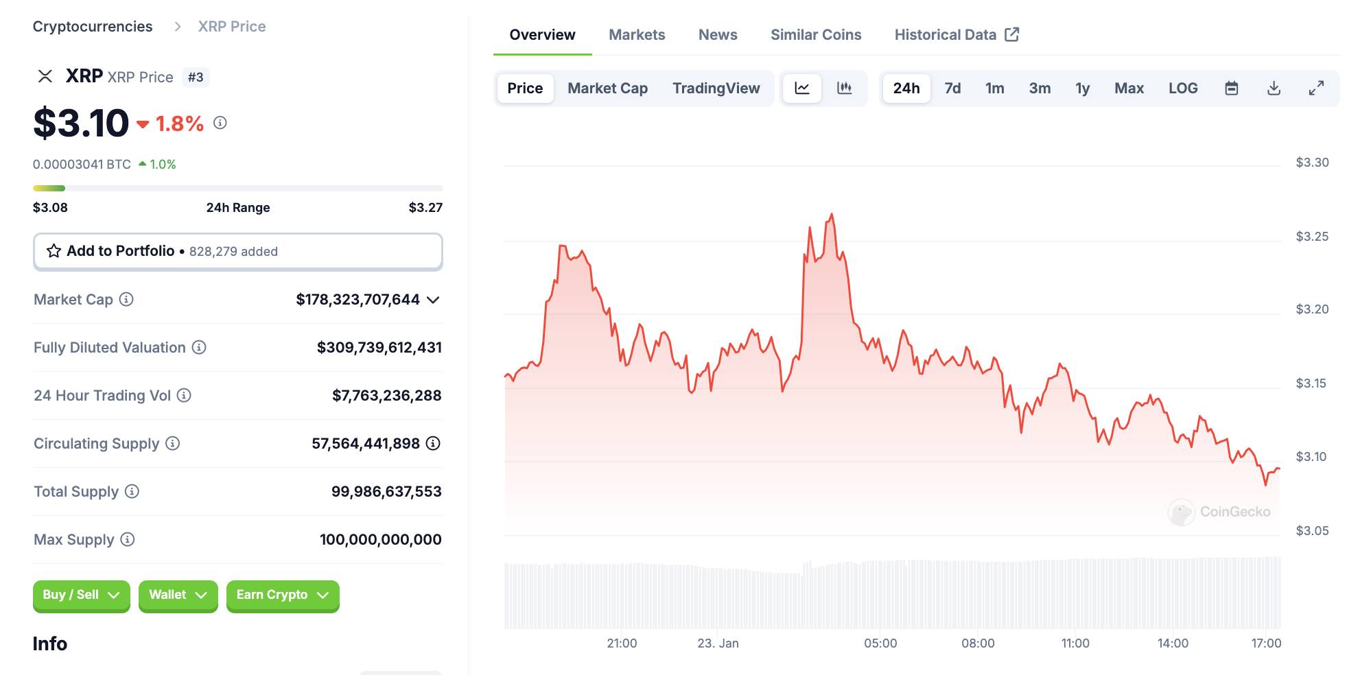The height and width of the screenshot is (675, 1360).
Task: Click the 0.00003041 BTC price text
Action: tap(82, 164)
